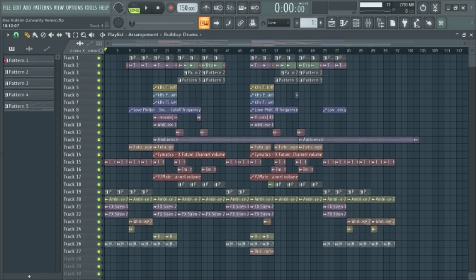Click the main pitch knob
476x280 pixels.
click(x=118, y=22)
